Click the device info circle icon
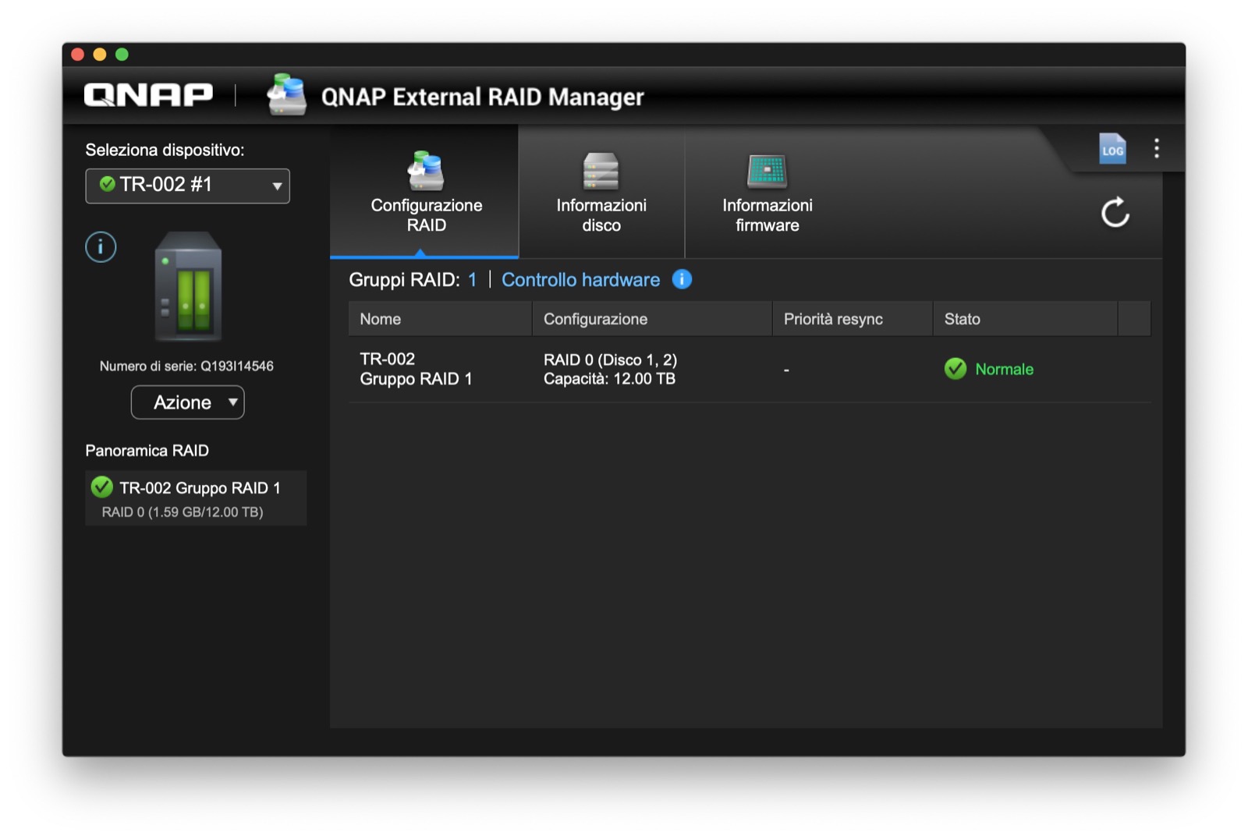 101,247
